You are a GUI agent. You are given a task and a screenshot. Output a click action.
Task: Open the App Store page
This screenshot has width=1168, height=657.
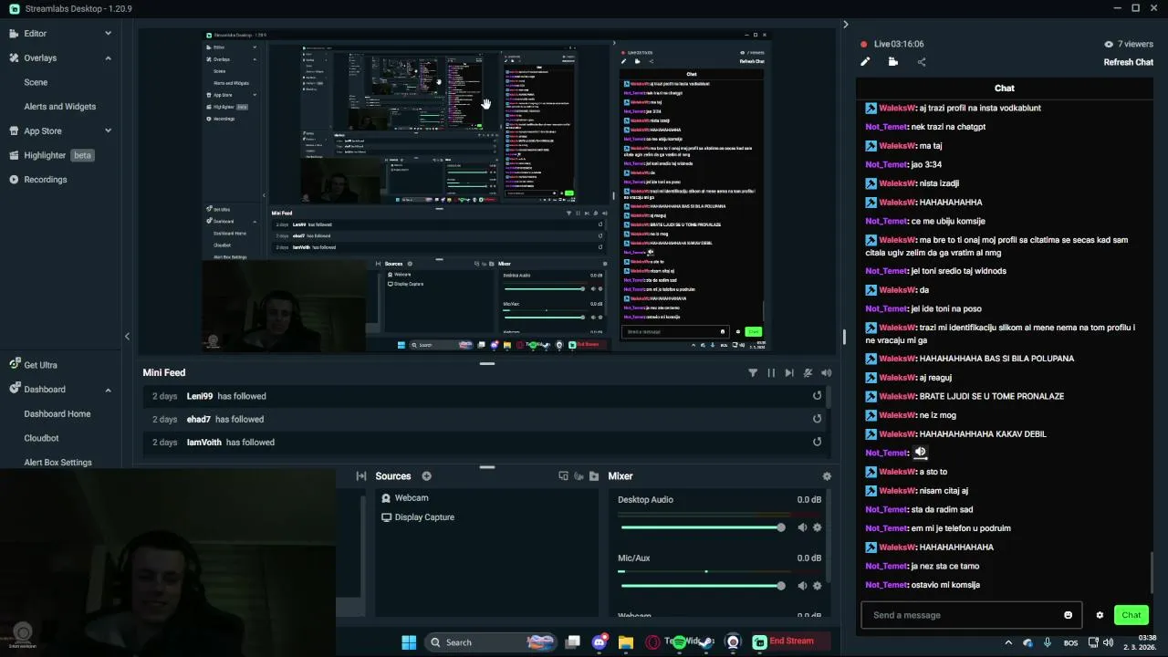42,131
